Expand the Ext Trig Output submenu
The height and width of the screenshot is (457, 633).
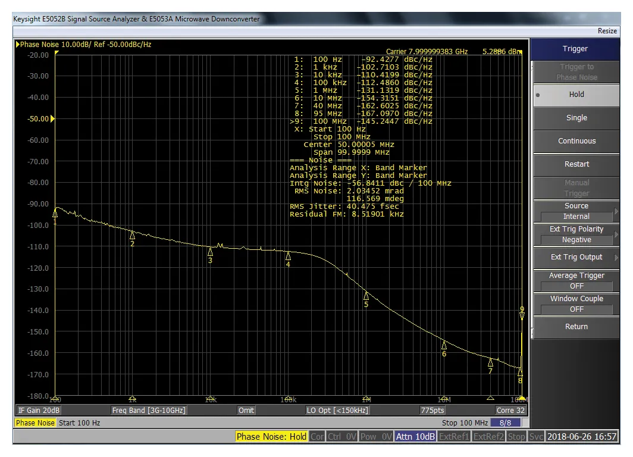pos(576,257)
